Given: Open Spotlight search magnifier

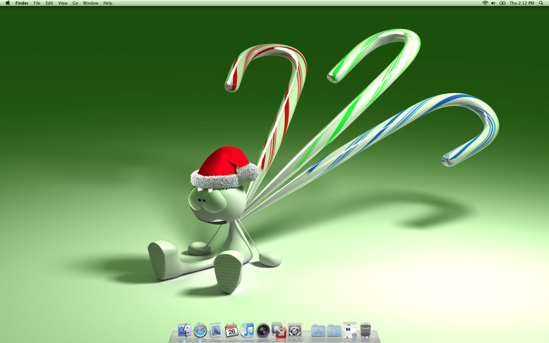Looking at the screenshot, I should (541, 3).
